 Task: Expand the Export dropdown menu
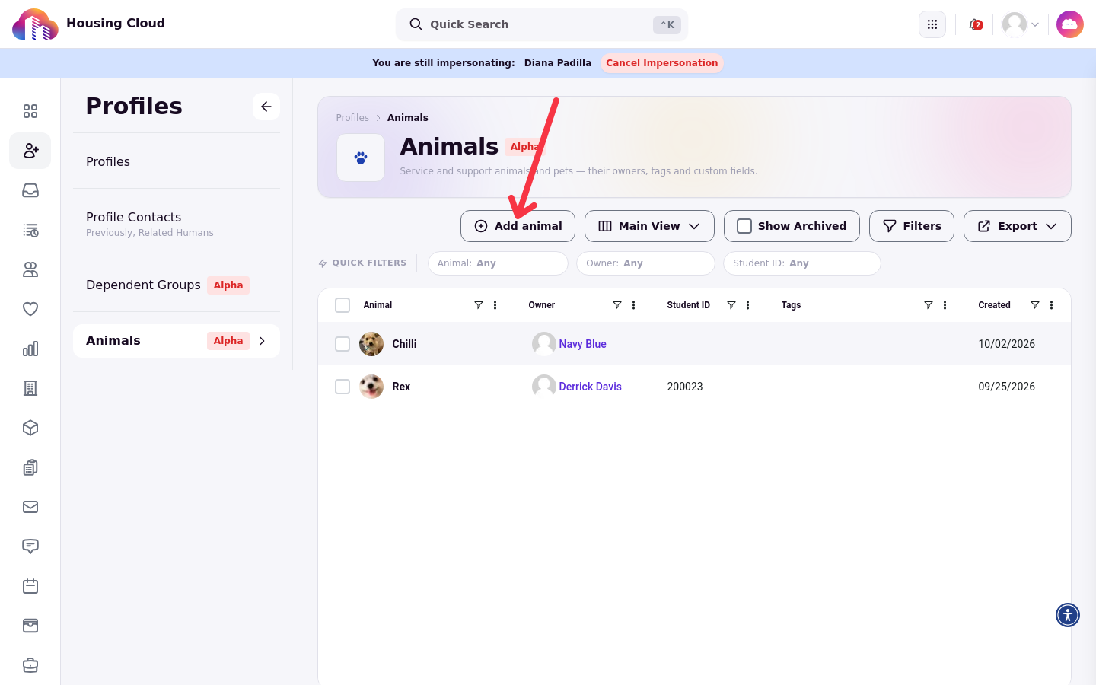point(1017,226)
